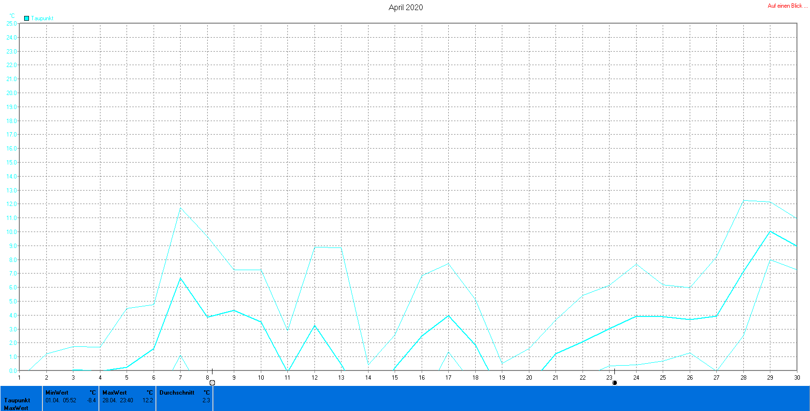This screenshot has height=411, width=810.
Task: Click the °C unit label above the y-axis
Action: tap(12, 16)
